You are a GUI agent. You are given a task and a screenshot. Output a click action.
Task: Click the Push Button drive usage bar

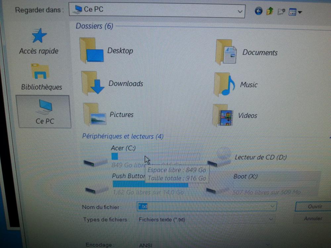150,184
